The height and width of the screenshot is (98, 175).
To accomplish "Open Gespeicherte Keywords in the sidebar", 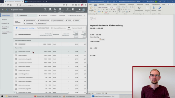I will point(5,27).
